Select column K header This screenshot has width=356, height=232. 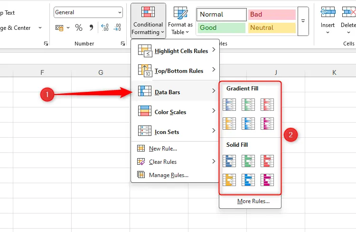tap(334, 72)
